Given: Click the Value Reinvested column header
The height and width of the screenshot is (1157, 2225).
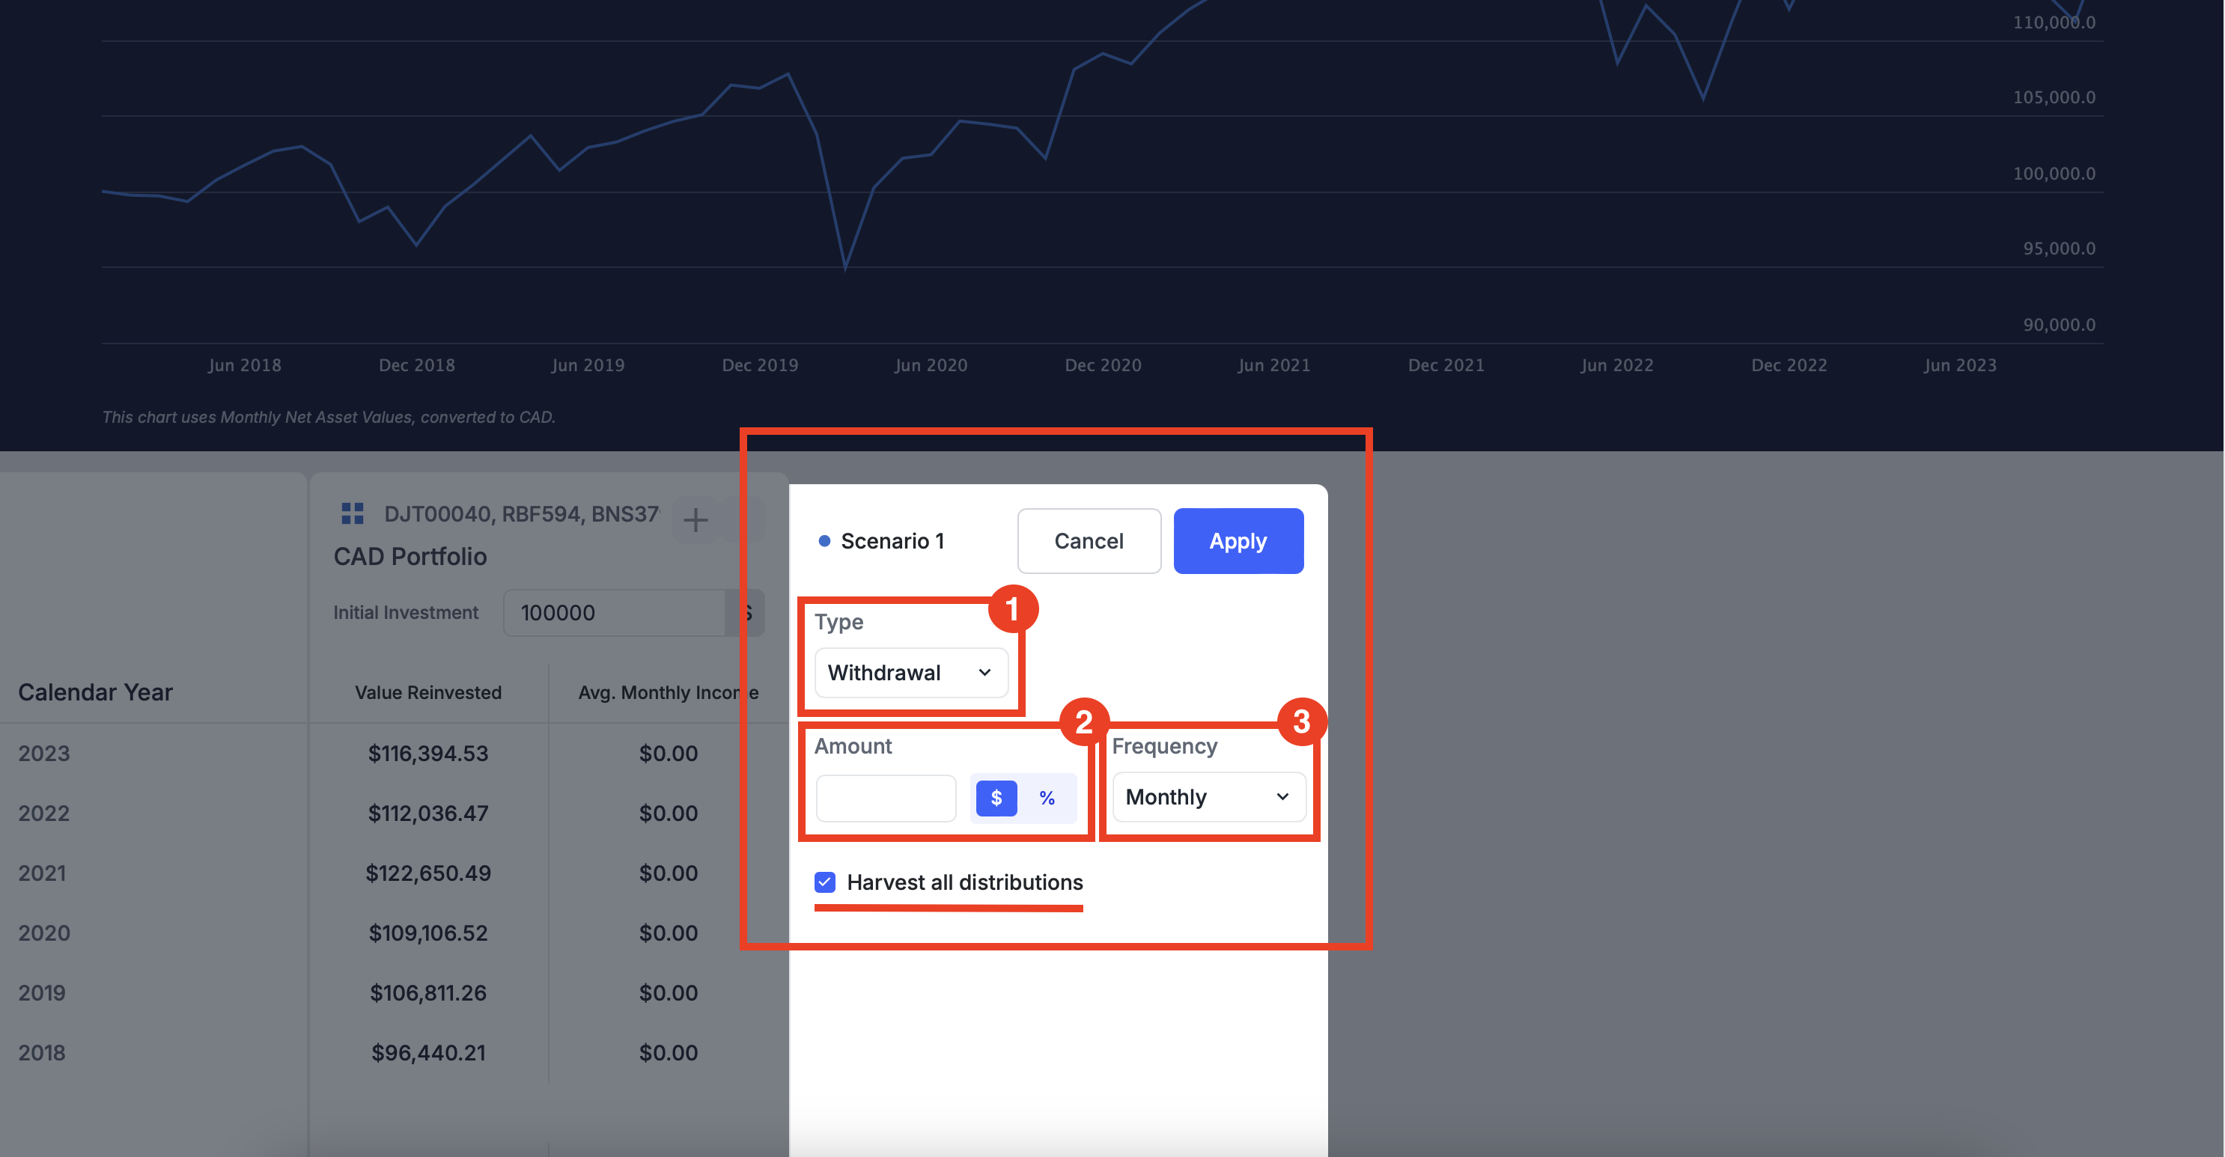Looking at the screenshot, I should [x=427, y=692].
